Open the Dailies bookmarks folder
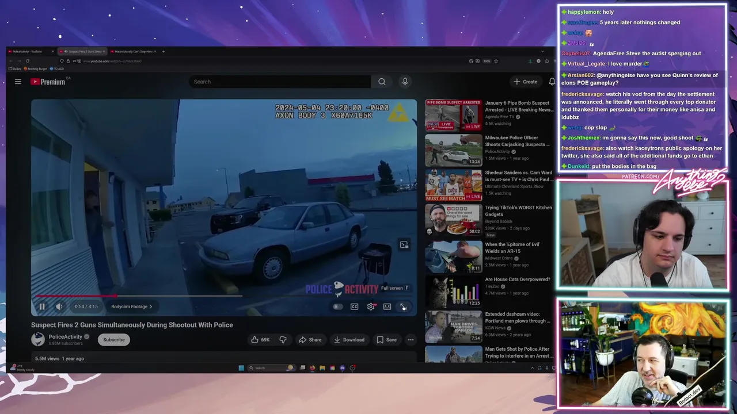This screenshot has height=414, width=737. (x=16, y=68)
